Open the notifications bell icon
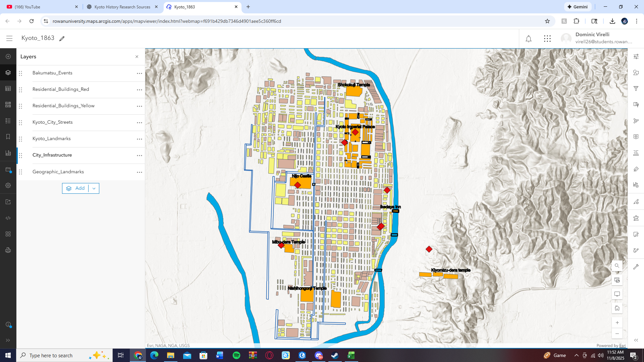 point(529,39)
